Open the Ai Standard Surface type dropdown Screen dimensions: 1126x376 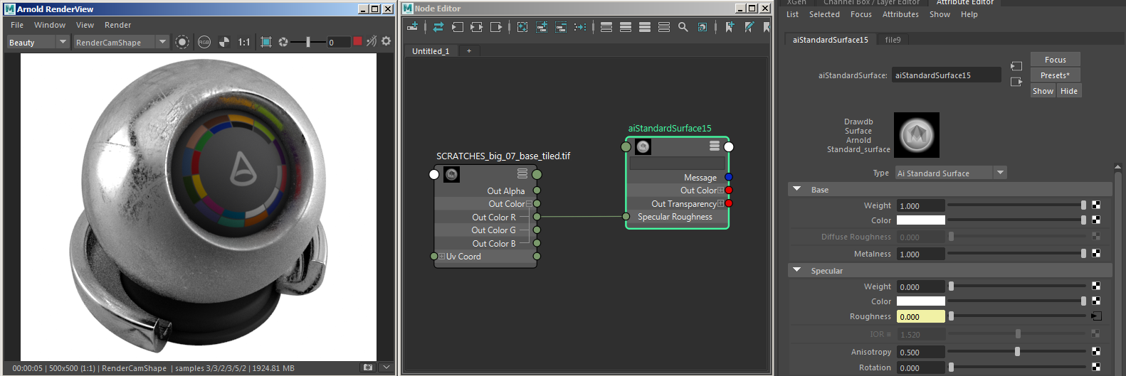coord(1000,173)
